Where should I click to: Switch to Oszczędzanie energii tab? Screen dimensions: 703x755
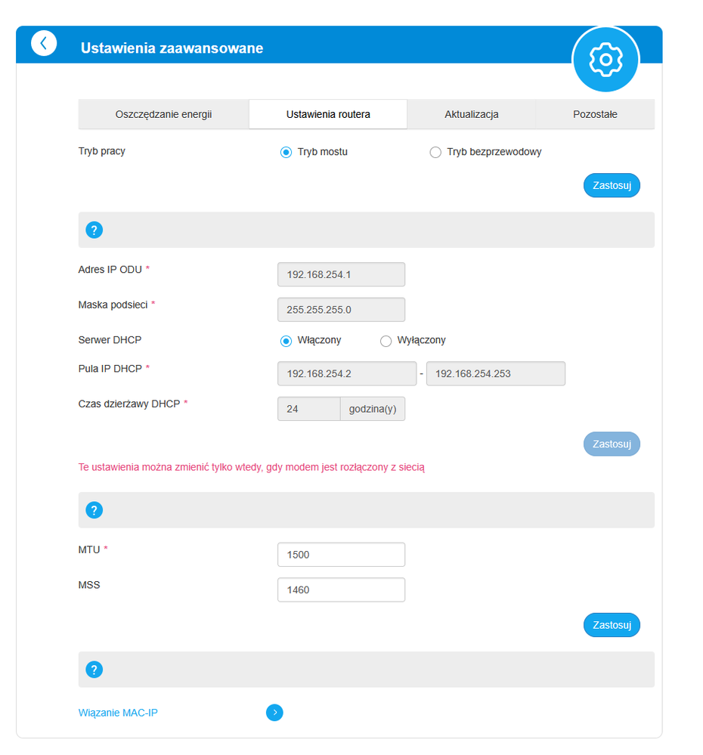click(163, 115)
